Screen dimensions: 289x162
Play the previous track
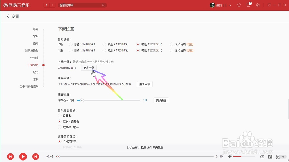tap(10, 157)
